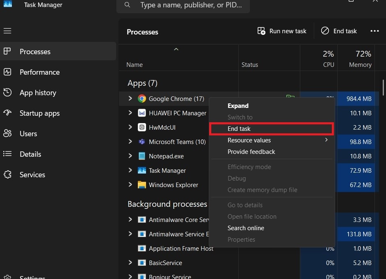The image size is (386, 279).
Task: Choose End task in the context menu
Action: point(272,128)
